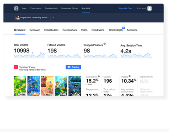This screenshot has width=169, height=132.
Task: Open the orange tower screenshot thumbnail
Action: point(47,86)
